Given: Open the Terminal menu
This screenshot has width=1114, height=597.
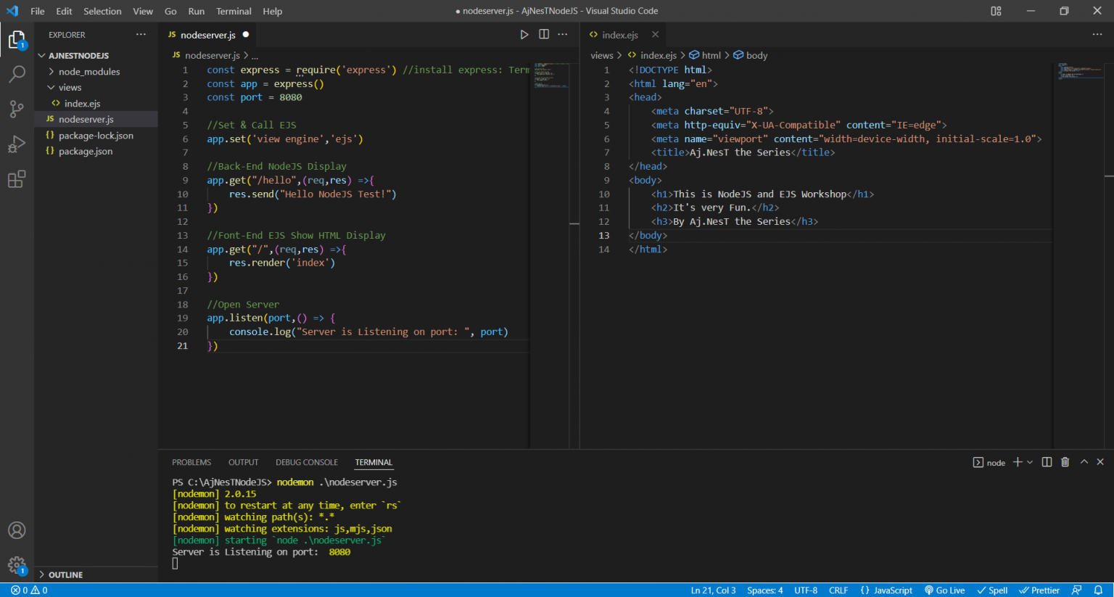Looking at the screenshot, I should (x=234, y=11).
